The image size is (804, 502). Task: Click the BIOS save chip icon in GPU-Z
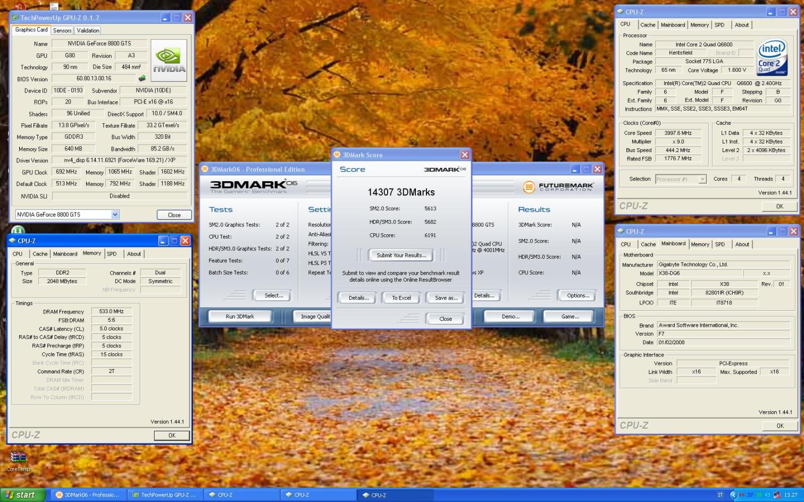[x=142, y=78]
